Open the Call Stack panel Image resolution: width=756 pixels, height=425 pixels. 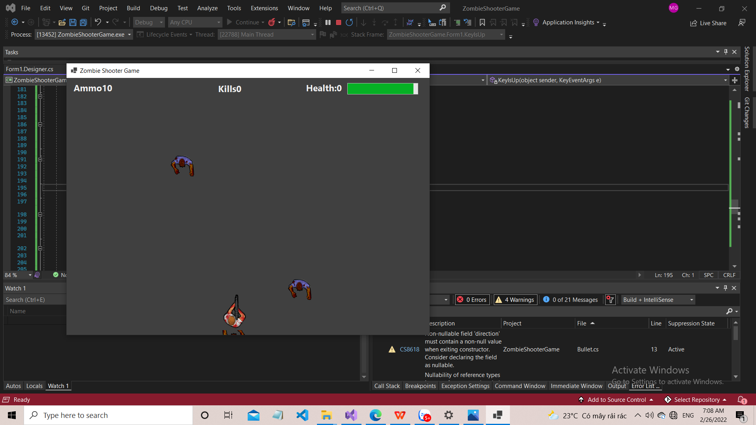coord(387,386)
